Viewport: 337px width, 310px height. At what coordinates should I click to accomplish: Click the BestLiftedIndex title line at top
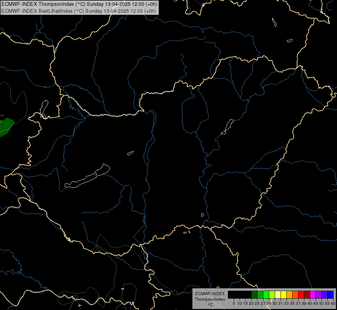pyautogui.click(x=79, y=11)
